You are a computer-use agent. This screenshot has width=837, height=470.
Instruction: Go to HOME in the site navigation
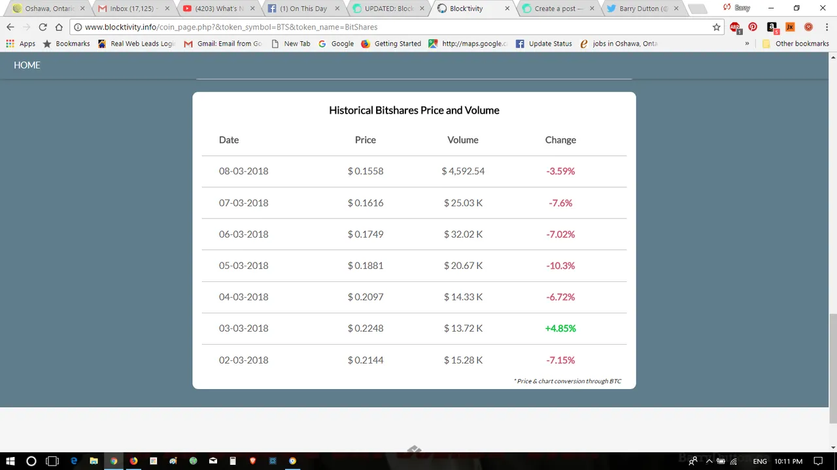[27, 65]
